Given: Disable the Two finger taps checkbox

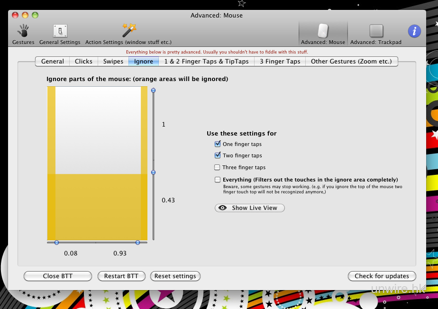Looking at the screenshot, I should click(x=218, y=155).
